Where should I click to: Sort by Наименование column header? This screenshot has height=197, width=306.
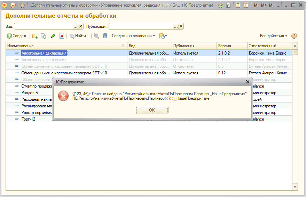66,46
